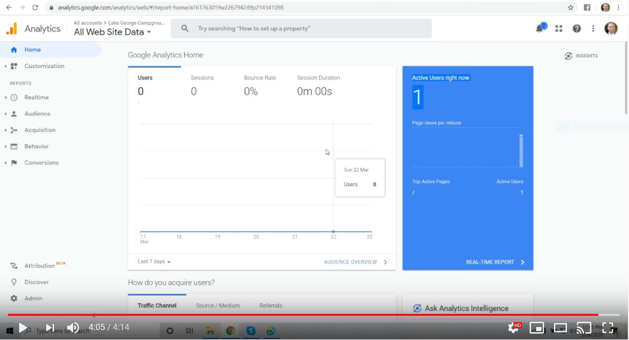629x340 pixels.
Task: Open Skype from the Windows taskbar
Action: (x=251, y=331)
